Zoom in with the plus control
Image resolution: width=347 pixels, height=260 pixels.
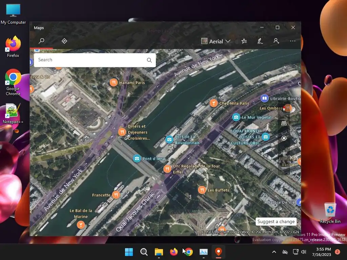(284, 153)
